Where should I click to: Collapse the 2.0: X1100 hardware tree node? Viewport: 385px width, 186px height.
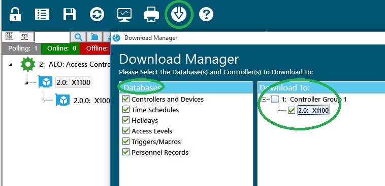coord(26,83)
